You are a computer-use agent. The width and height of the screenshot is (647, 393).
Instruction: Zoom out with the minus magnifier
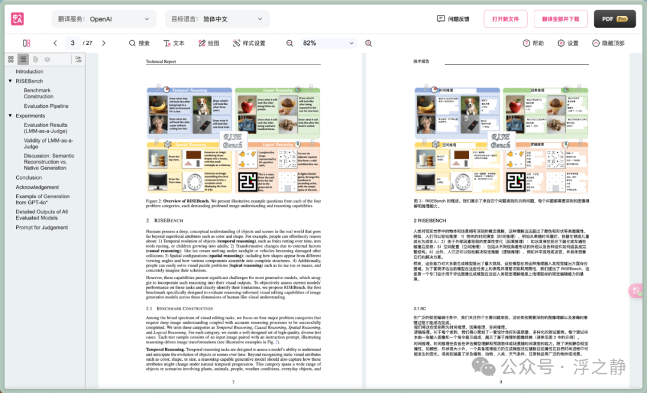290,43
